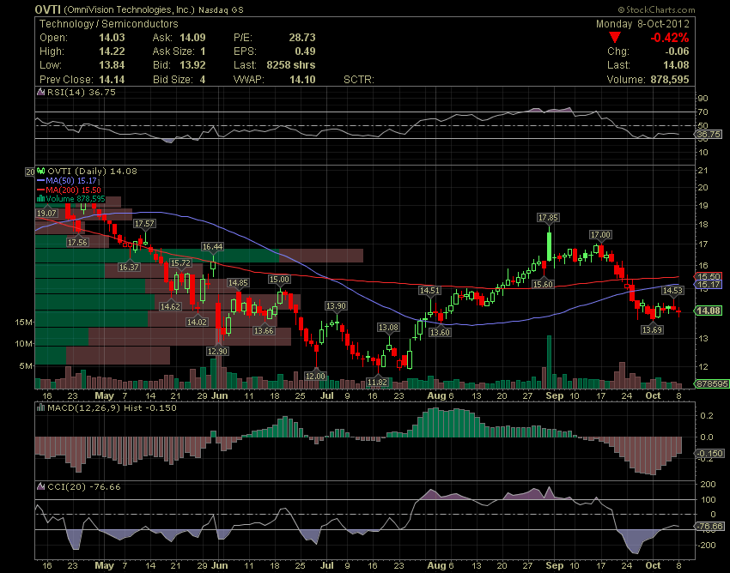Click the VWAP value 14.10
The image size is (730, 573).
tap(302, 79)
